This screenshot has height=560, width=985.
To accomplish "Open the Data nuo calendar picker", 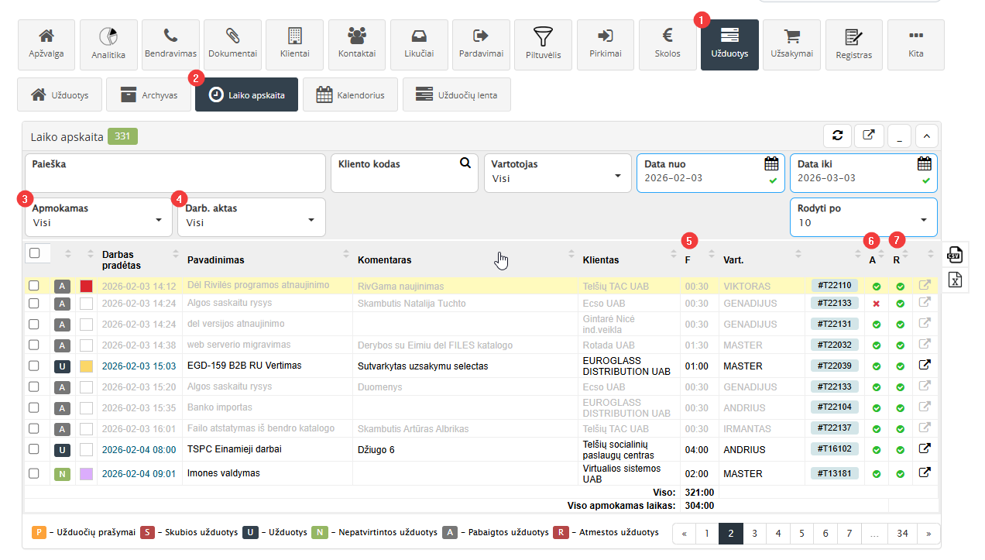I will point(771,163).
